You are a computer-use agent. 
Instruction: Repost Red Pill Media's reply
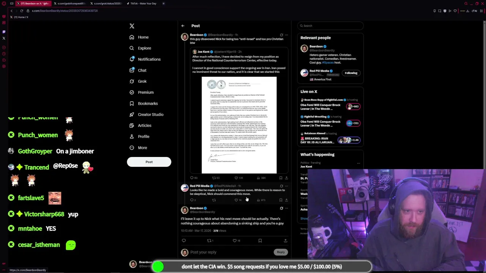click(x=214, y=200)
